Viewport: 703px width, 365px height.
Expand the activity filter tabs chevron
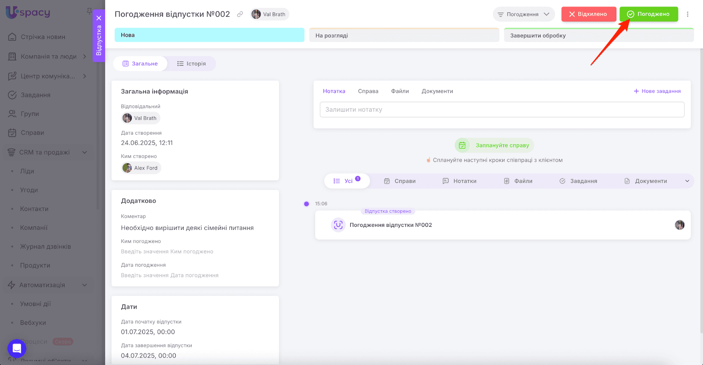[687, 181]
